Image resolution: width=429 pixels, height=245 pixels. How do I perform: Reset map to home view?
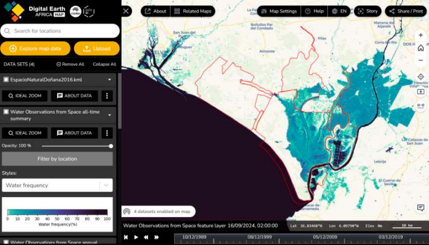(420, 47)
